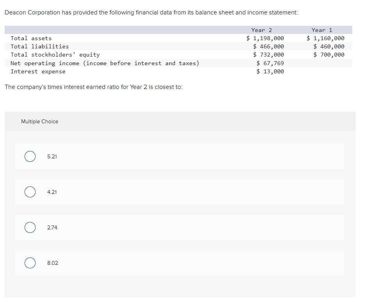
Task: Click the $ 732,000 equity value
Action: tap(269, 55)
